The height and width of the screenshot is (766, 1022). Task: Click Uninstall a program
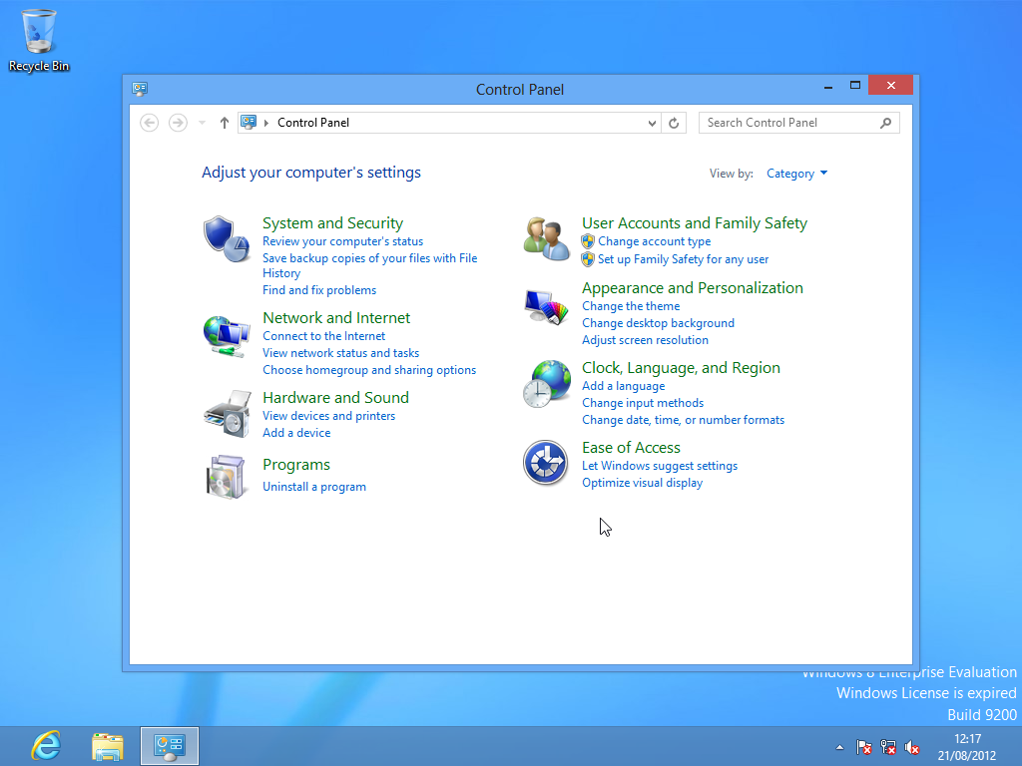coord(314,487)
